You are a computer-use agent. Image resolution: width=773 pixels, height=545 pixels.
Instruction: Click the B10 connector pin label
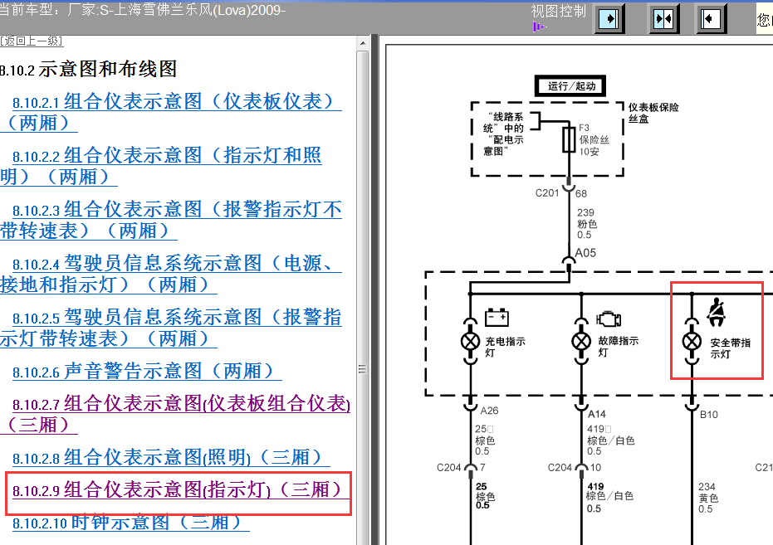pos(709,415)
